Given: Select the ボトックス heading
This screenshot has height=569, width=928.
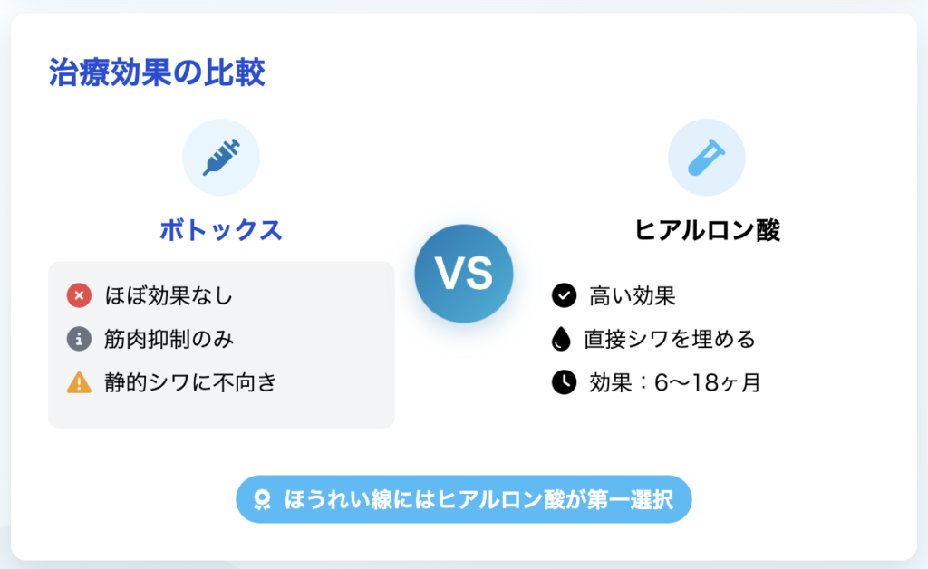Looking at the screenshot, I should pos(221,230).
